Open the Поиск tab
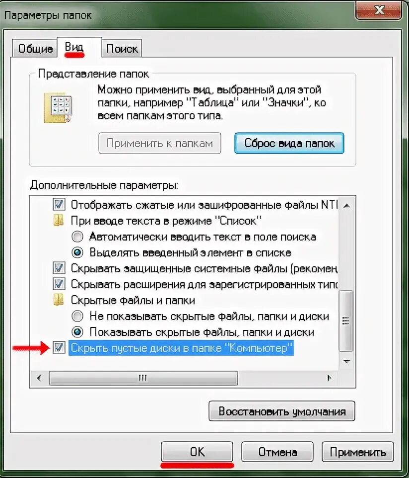Image resolution: width=409 pixels, height=478 pixels. click(x=122, y=48)
